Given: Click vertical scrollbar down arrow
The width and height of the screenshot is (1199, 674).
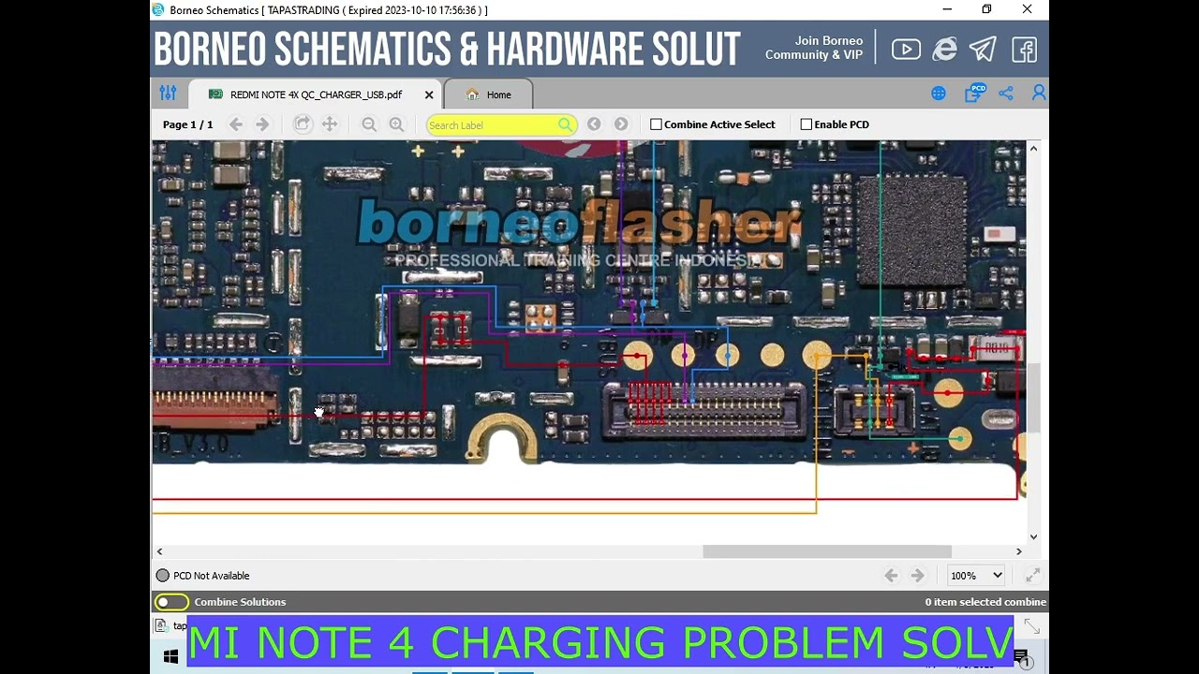Looking at the screenshot, I should 1033,536.
